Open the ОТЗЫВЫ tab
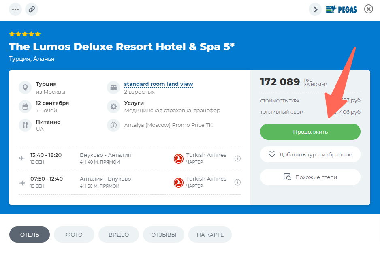Screen dimensions: 380x254 (x=164, y=235)
